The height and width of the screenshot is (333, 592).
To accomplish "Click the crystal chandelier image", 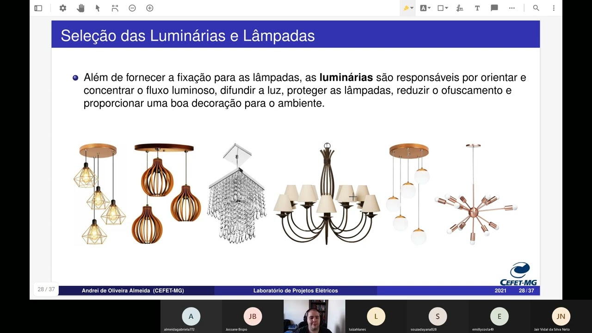I will 237,193.
